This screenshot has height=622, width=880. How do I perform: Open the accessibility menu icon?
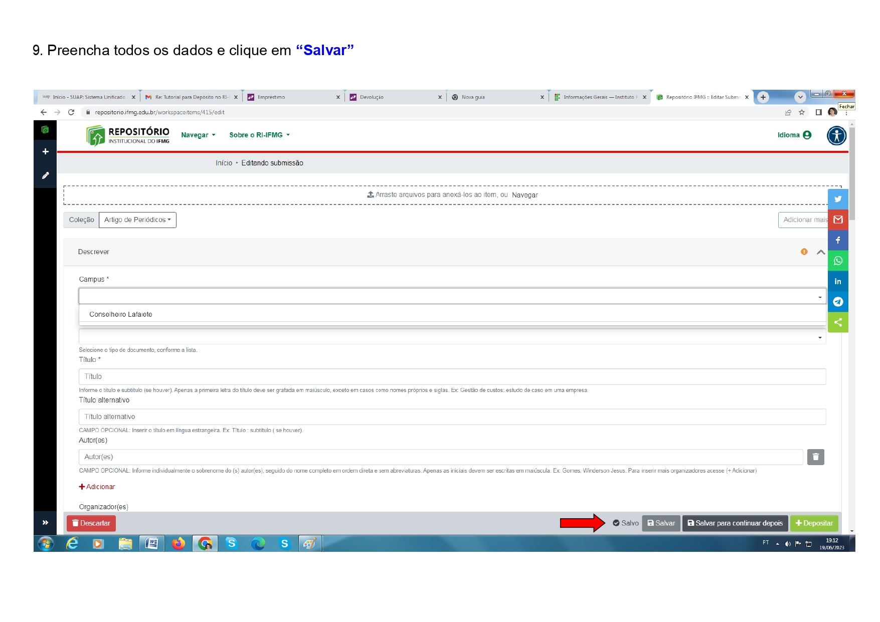[836, 136]
